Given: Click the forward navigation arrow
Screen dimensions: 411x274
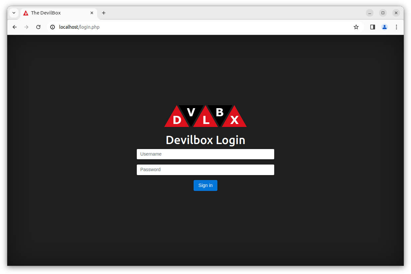Looking at the screenshot, I should (x=26, y=27).
